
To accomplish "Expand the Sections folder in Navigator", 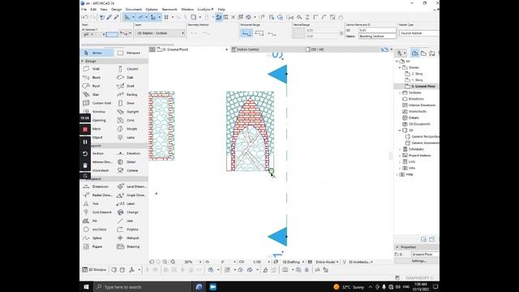I will tap(400, 92).
